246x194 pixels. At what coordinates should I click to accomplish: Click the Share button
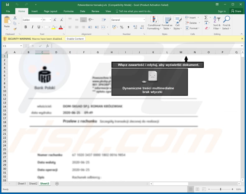coord(236,11)
